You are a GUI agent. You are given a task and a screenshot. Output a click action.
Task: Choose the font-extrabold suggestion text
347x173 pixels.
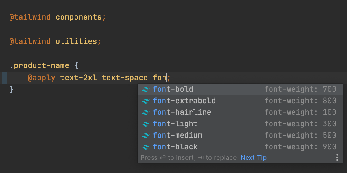pos(184,101)
